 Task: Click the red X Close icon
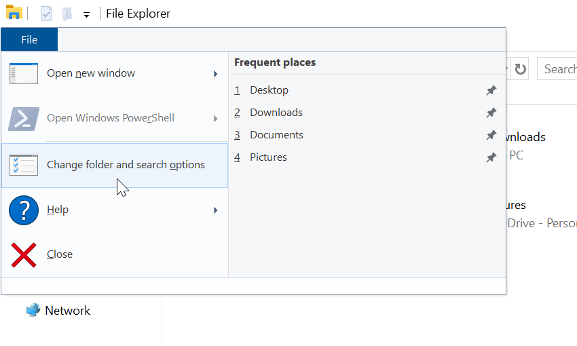[x=24, y=255]
